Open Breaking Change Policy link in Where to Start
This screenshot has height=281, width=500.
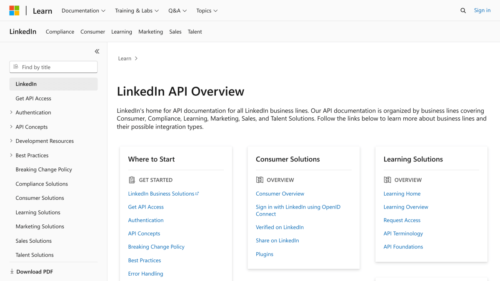point(156,247)
